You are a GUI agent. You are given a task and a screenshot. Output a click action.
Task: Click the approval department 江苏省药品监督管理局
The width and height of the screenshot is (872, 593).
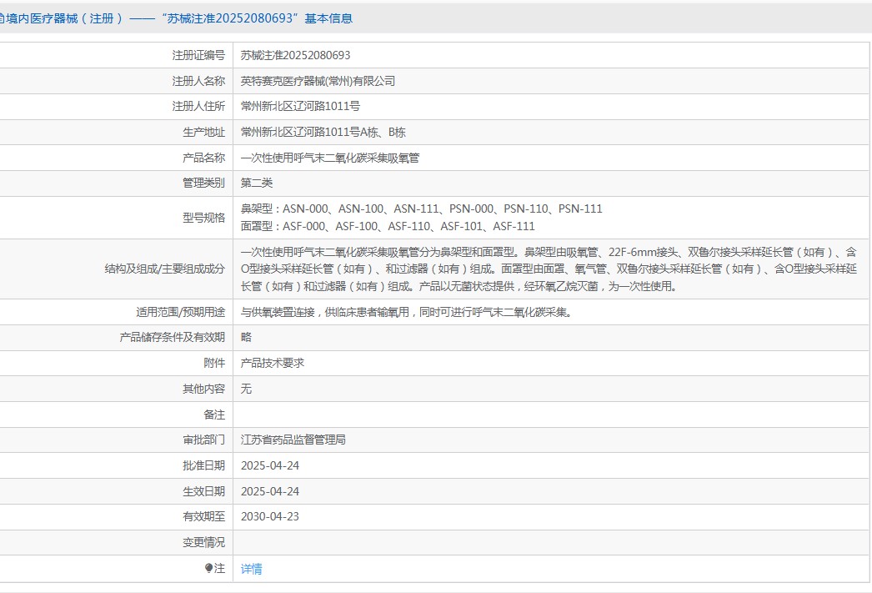point(293,440)
